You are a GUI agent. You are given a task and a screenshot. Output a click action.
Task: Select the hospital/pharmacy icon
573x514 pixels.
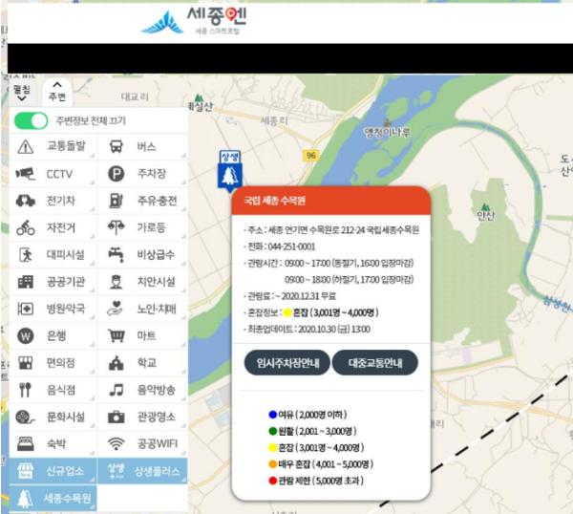click(x=26, y=310)
